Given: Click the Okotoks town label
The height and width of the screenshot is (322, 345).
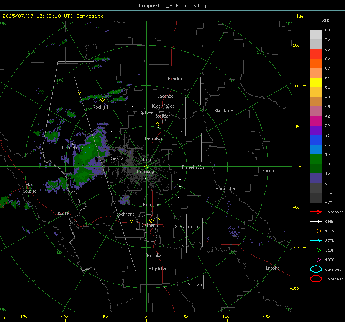Looking at the screenshot, I should pos(153,255).
